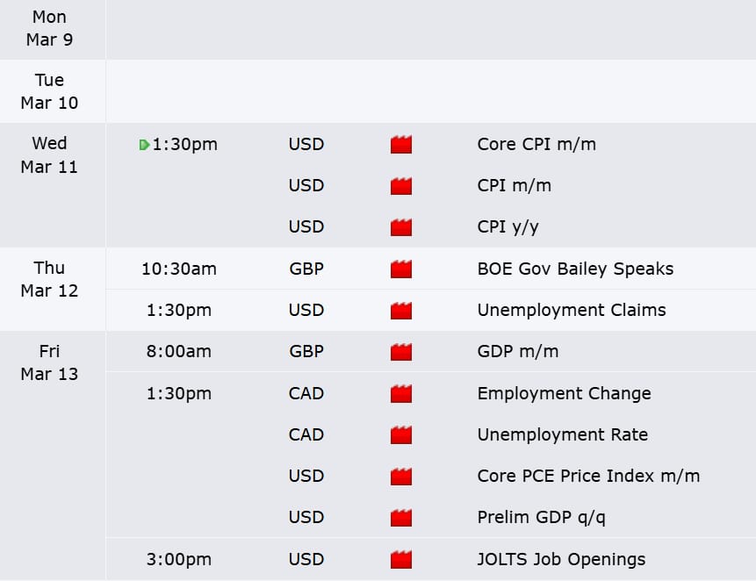
Task: Open the BOE Gov Bailey Speaks event
Action: pos(575,269)
